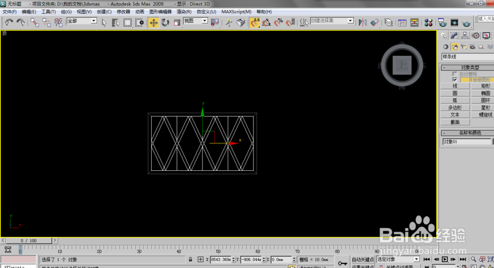
Task: Click the 线 spline button
Action: tap(455, 86)
